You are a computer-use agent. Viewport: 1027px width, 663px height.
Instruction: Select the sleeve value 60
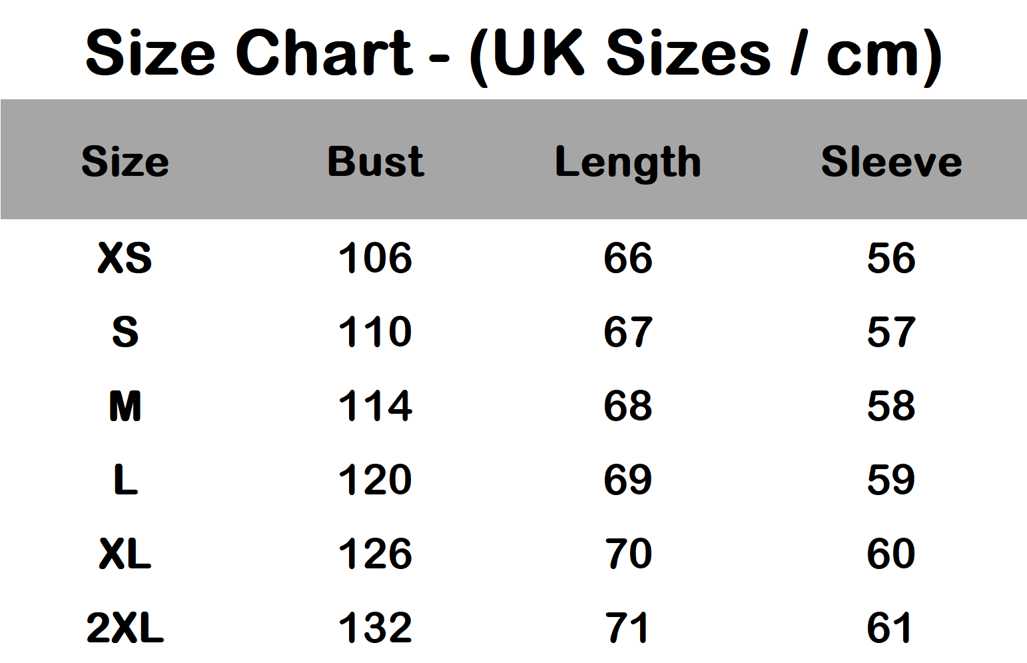point(891,554)
